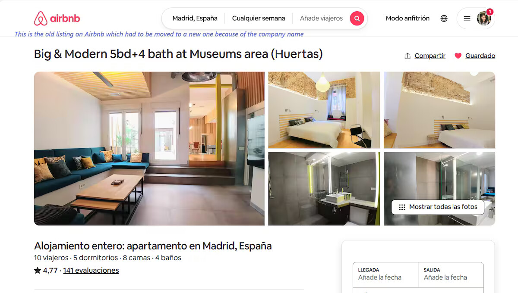
Task: Click the share upload icon
Action: [x=407, y=56]
